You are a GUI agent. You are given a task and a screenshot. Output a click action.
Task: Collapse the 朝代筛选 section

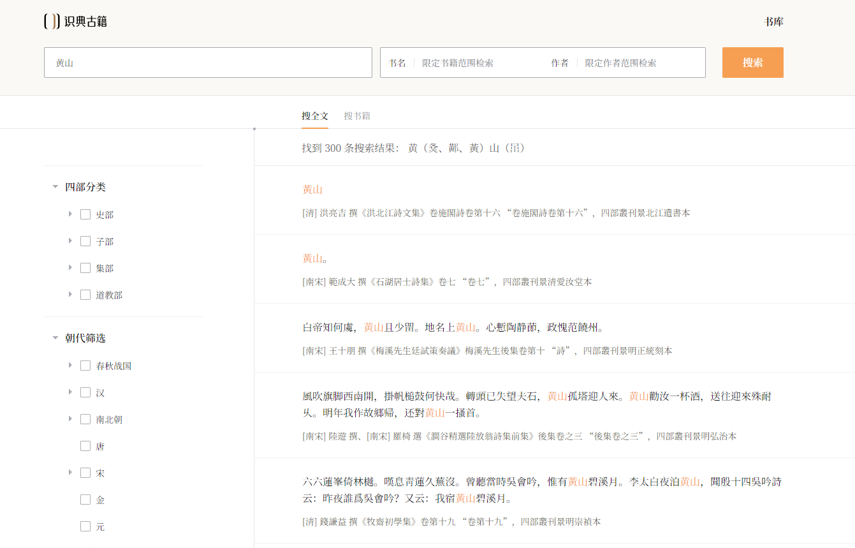pos(55,338)
